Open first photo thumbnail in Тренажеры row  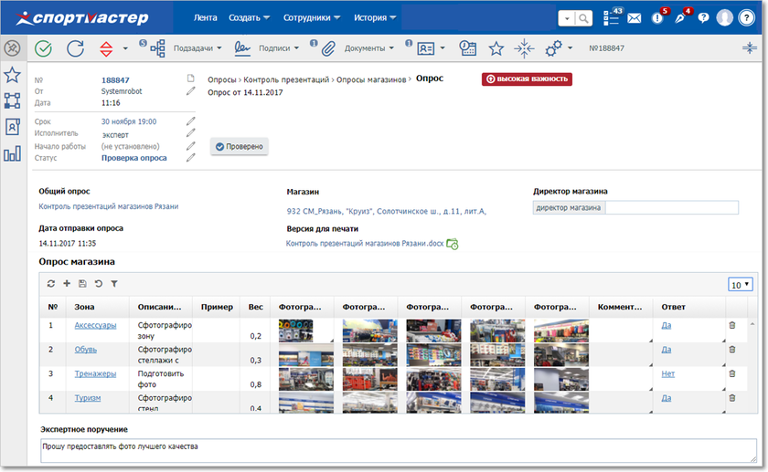[306, 379]
